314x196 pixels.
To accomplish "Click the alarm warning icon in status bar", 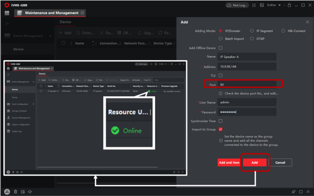I will coord(7,192).
